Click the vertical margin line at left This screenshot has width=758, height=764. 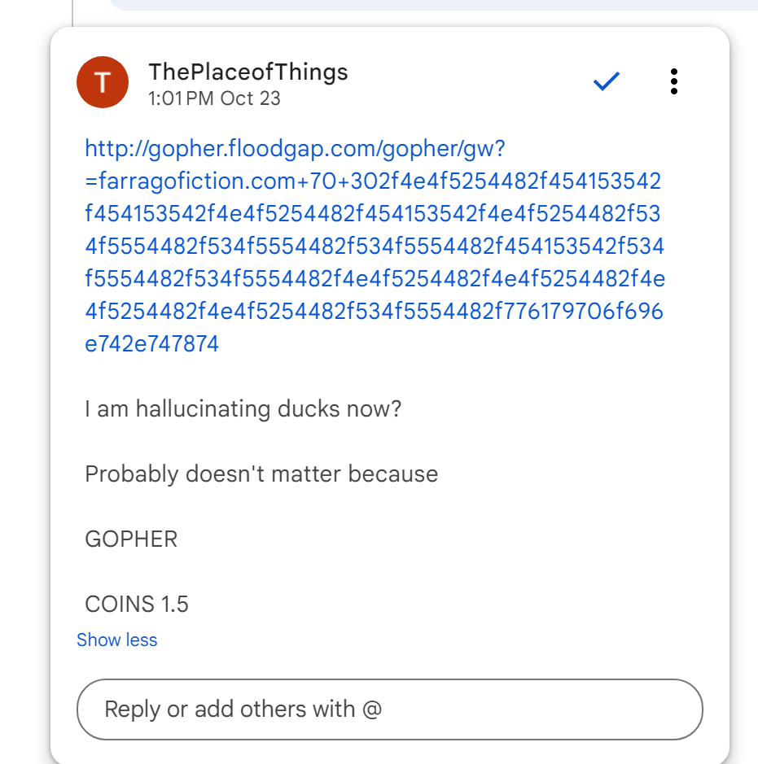point(72,12)
